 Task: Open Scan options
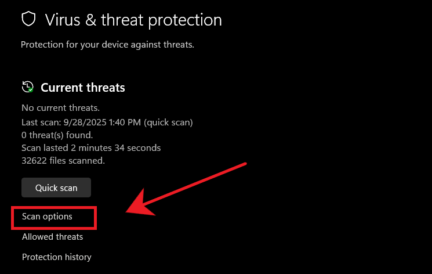(47, 217)
